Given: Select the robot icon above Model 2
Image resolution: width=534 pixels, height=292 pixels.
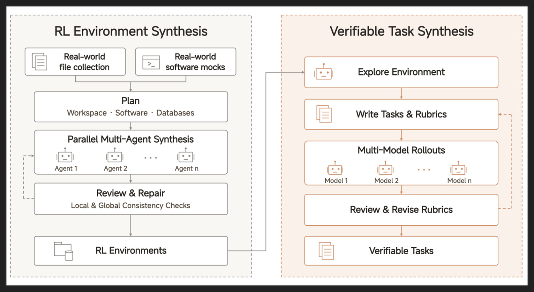Looking at the screenshot, I should click(x=385, y=169).
